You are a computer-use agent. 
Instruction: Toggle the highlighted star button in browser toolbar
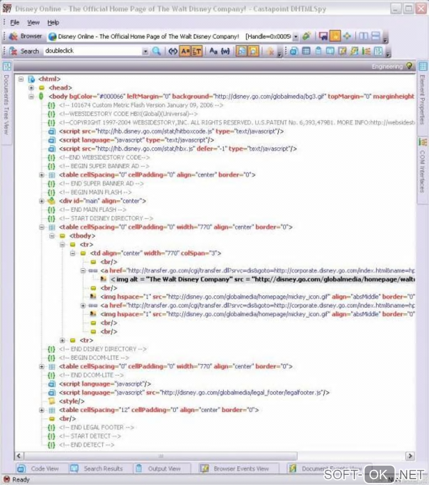pos(335,36)
